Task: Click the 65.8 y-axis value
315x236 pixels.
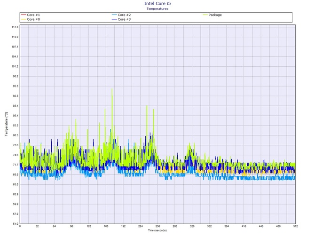Action: click(15, 185)
